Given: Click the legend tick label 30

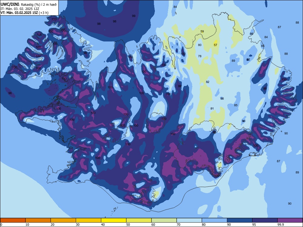Looking at the screenshot, I should [x=78, y=225].
